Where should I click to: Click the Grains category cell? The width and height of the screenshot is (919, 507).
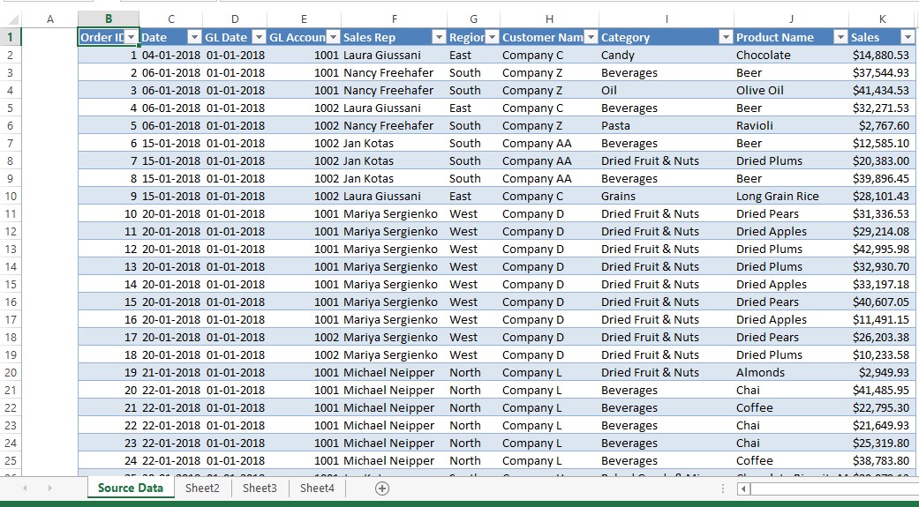(667, 196)
